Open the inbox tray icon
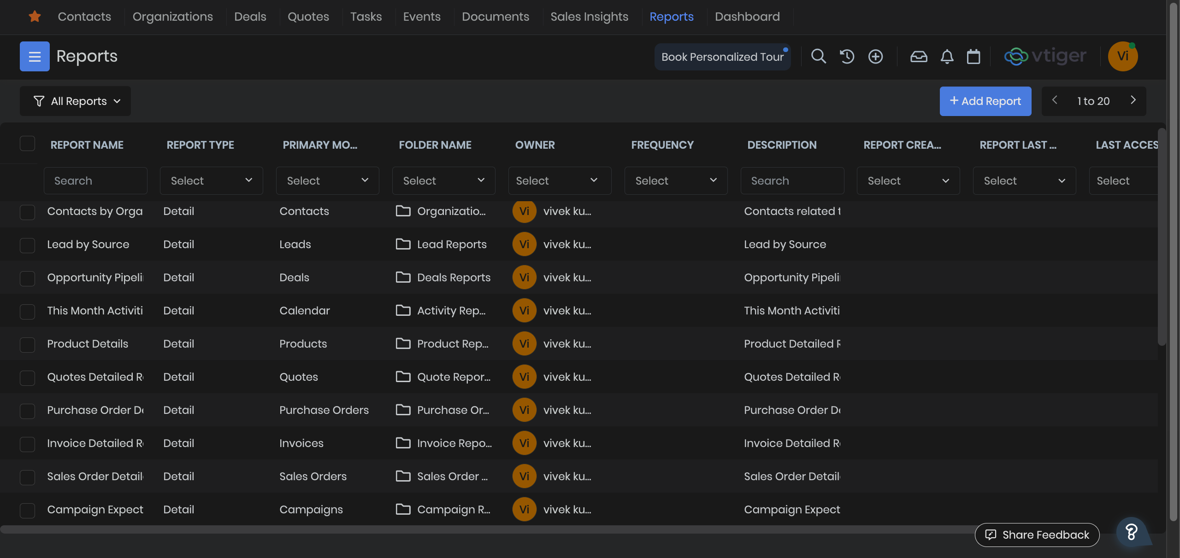The image size is (1180, 558). [918, 56]
